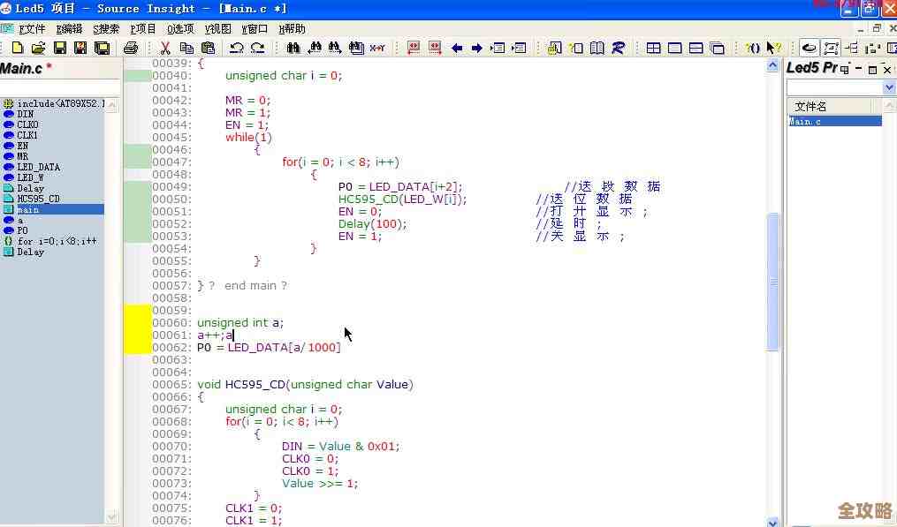
Task: Click the Go Back blue arrow
Action: coord(457,48)
